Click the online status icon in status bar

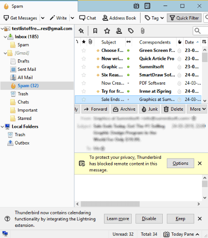point(5,234)
